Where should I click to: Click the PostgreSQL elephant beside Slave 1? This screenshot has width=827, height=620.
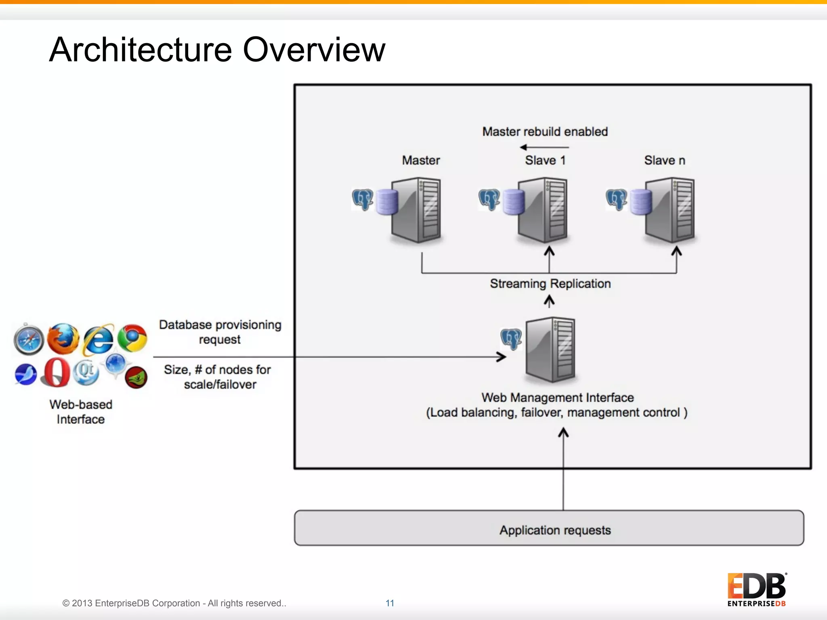(x=489, y=199)
